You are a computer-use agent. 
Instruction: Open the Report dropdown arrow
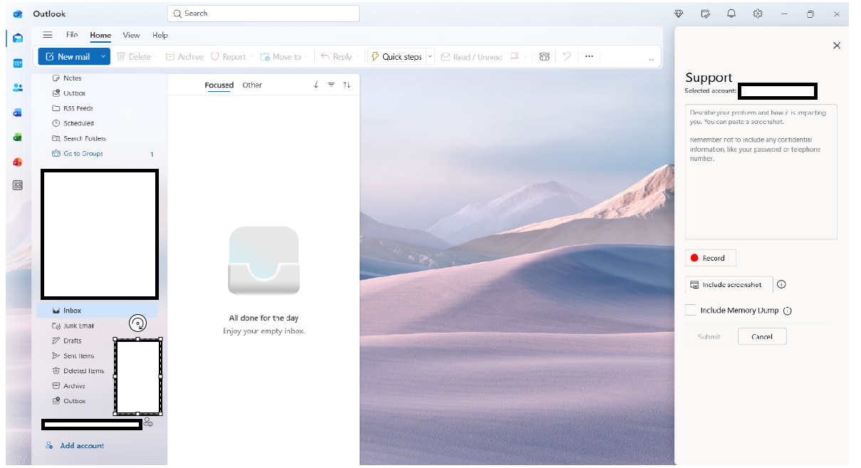(x=251, y=57)
